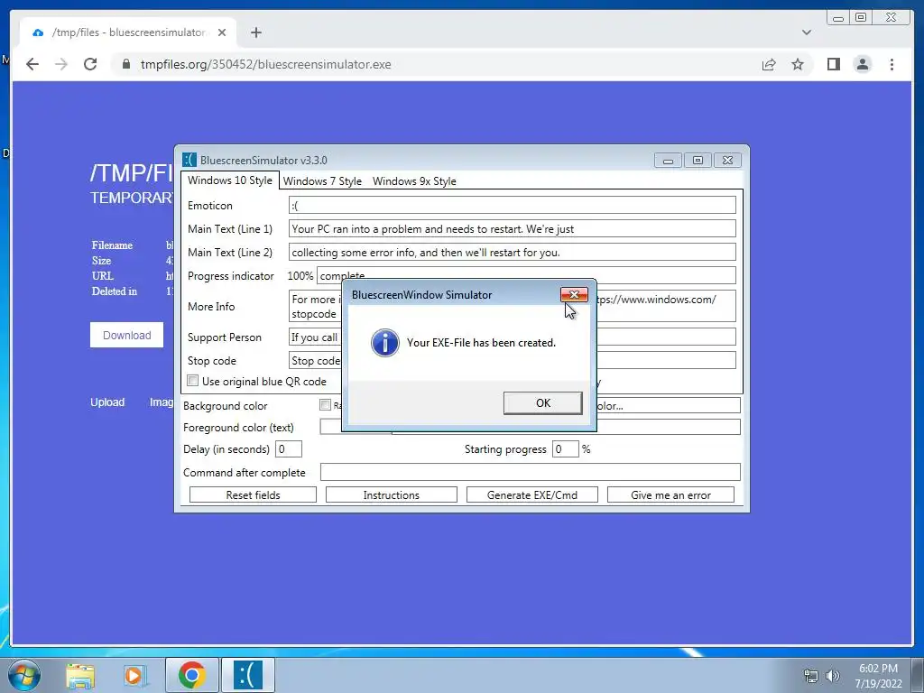
Task: Select the /tmp/files - bluescreensimulator tab
Action: (x=128, y=32)
